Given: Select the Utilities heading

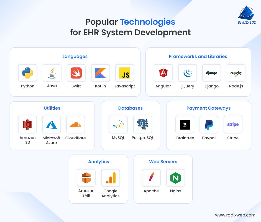Looking at the screenshot, I should point(52,108).
